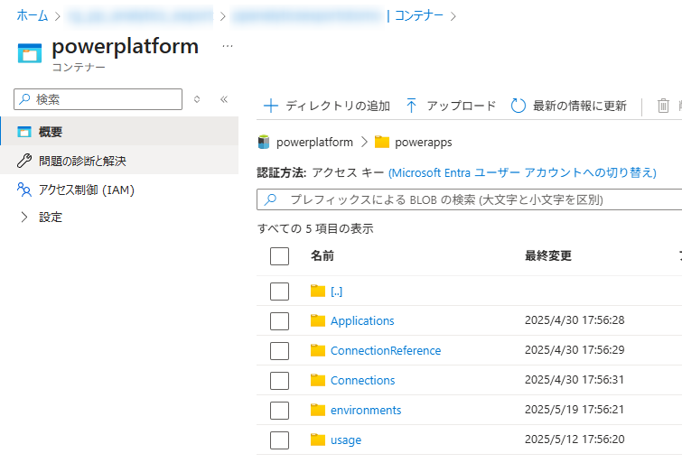Click the wrench icon for 問題の診断と解決
The width and height of the screenshot is (682, 472).
coord(24,161)
